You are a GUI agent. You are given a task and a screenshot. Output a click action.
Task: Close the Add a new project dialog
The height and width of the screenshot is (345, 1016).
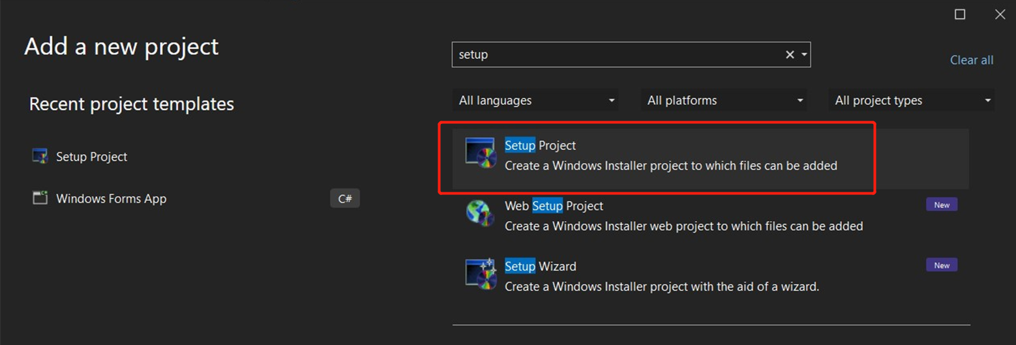(x=1000, y=14)
